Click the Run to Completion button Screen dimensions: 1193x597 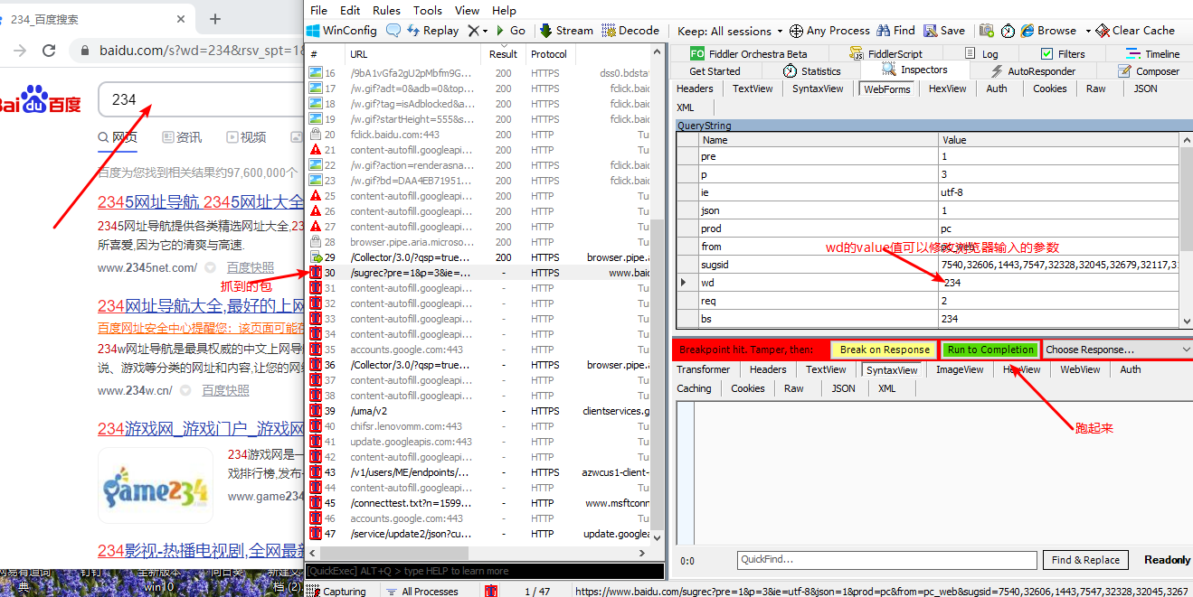(990, 350)
